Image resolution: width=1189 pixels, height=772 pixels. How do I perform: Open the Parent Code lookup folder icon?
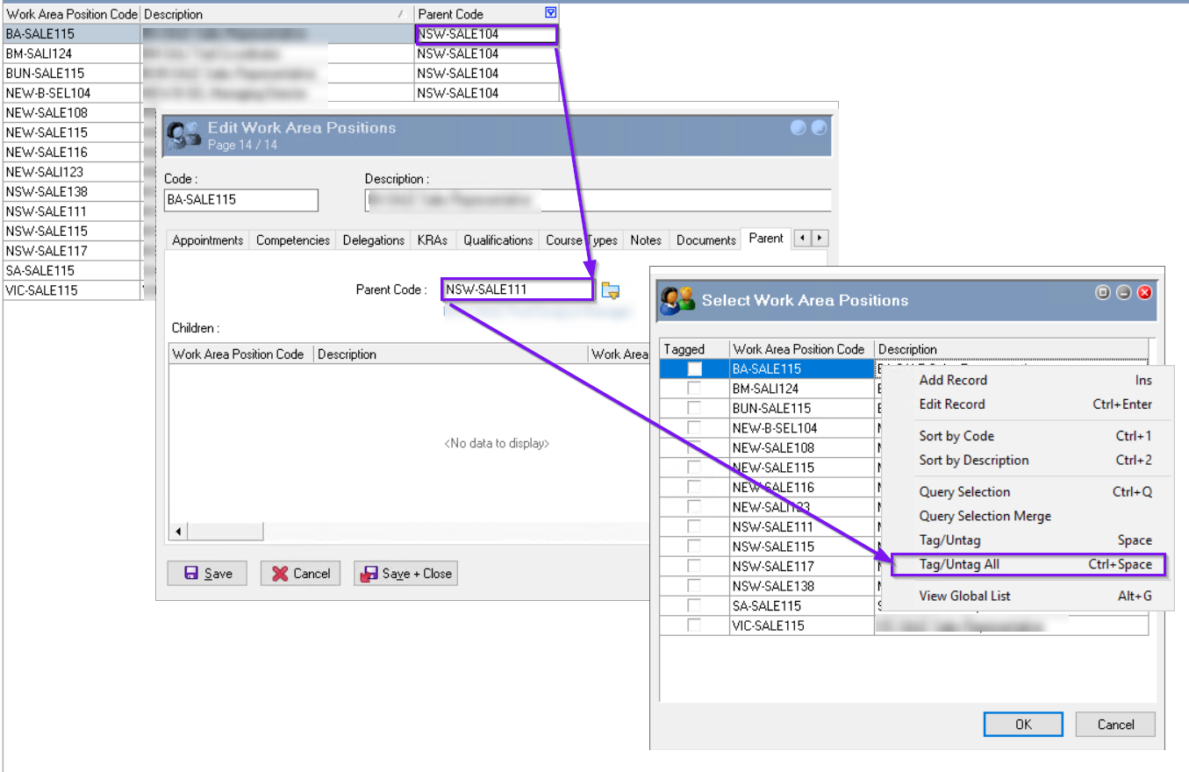coord(611,290)
